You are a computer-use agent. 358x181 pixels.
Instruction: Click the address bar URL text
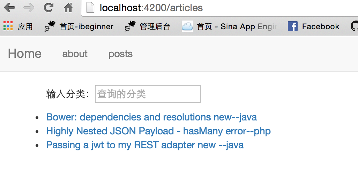pos(151,8)
